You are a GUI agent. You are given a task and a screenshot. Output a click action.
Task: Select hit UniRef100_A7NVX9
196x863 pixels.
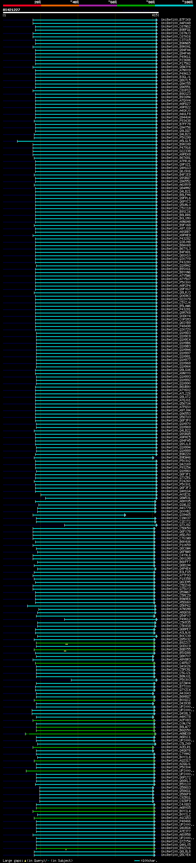(x=176, y=70)
